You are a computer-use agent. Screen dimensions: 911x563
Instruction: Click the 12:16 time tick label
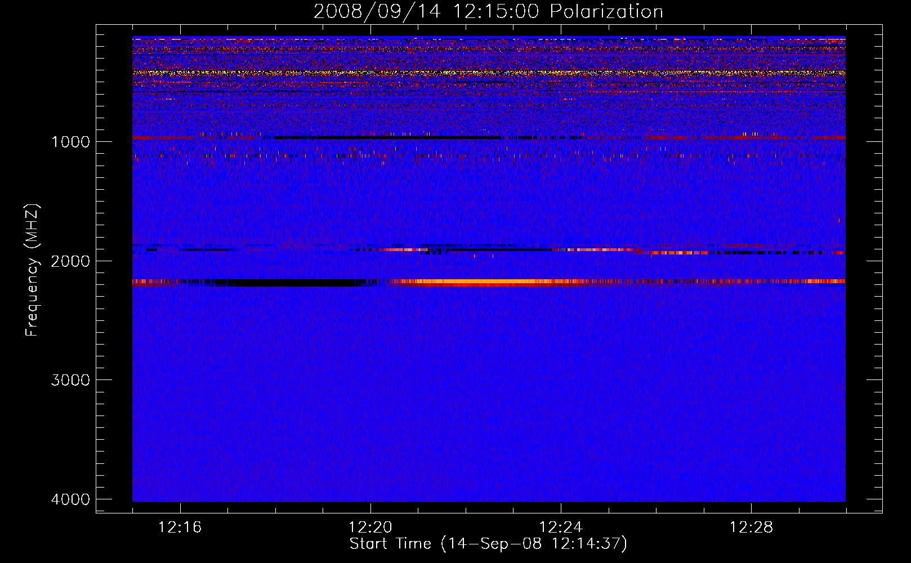click(180, 528)
